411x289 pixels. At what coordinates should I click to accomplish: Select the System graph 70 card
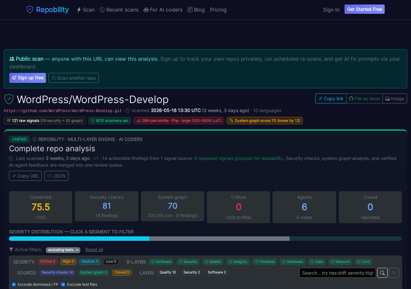pyautogui.click(x=172, y=206)
